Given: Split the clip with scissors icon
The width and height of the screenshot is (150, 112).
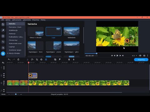Looking at the screenshot, I should pos(27,59).
